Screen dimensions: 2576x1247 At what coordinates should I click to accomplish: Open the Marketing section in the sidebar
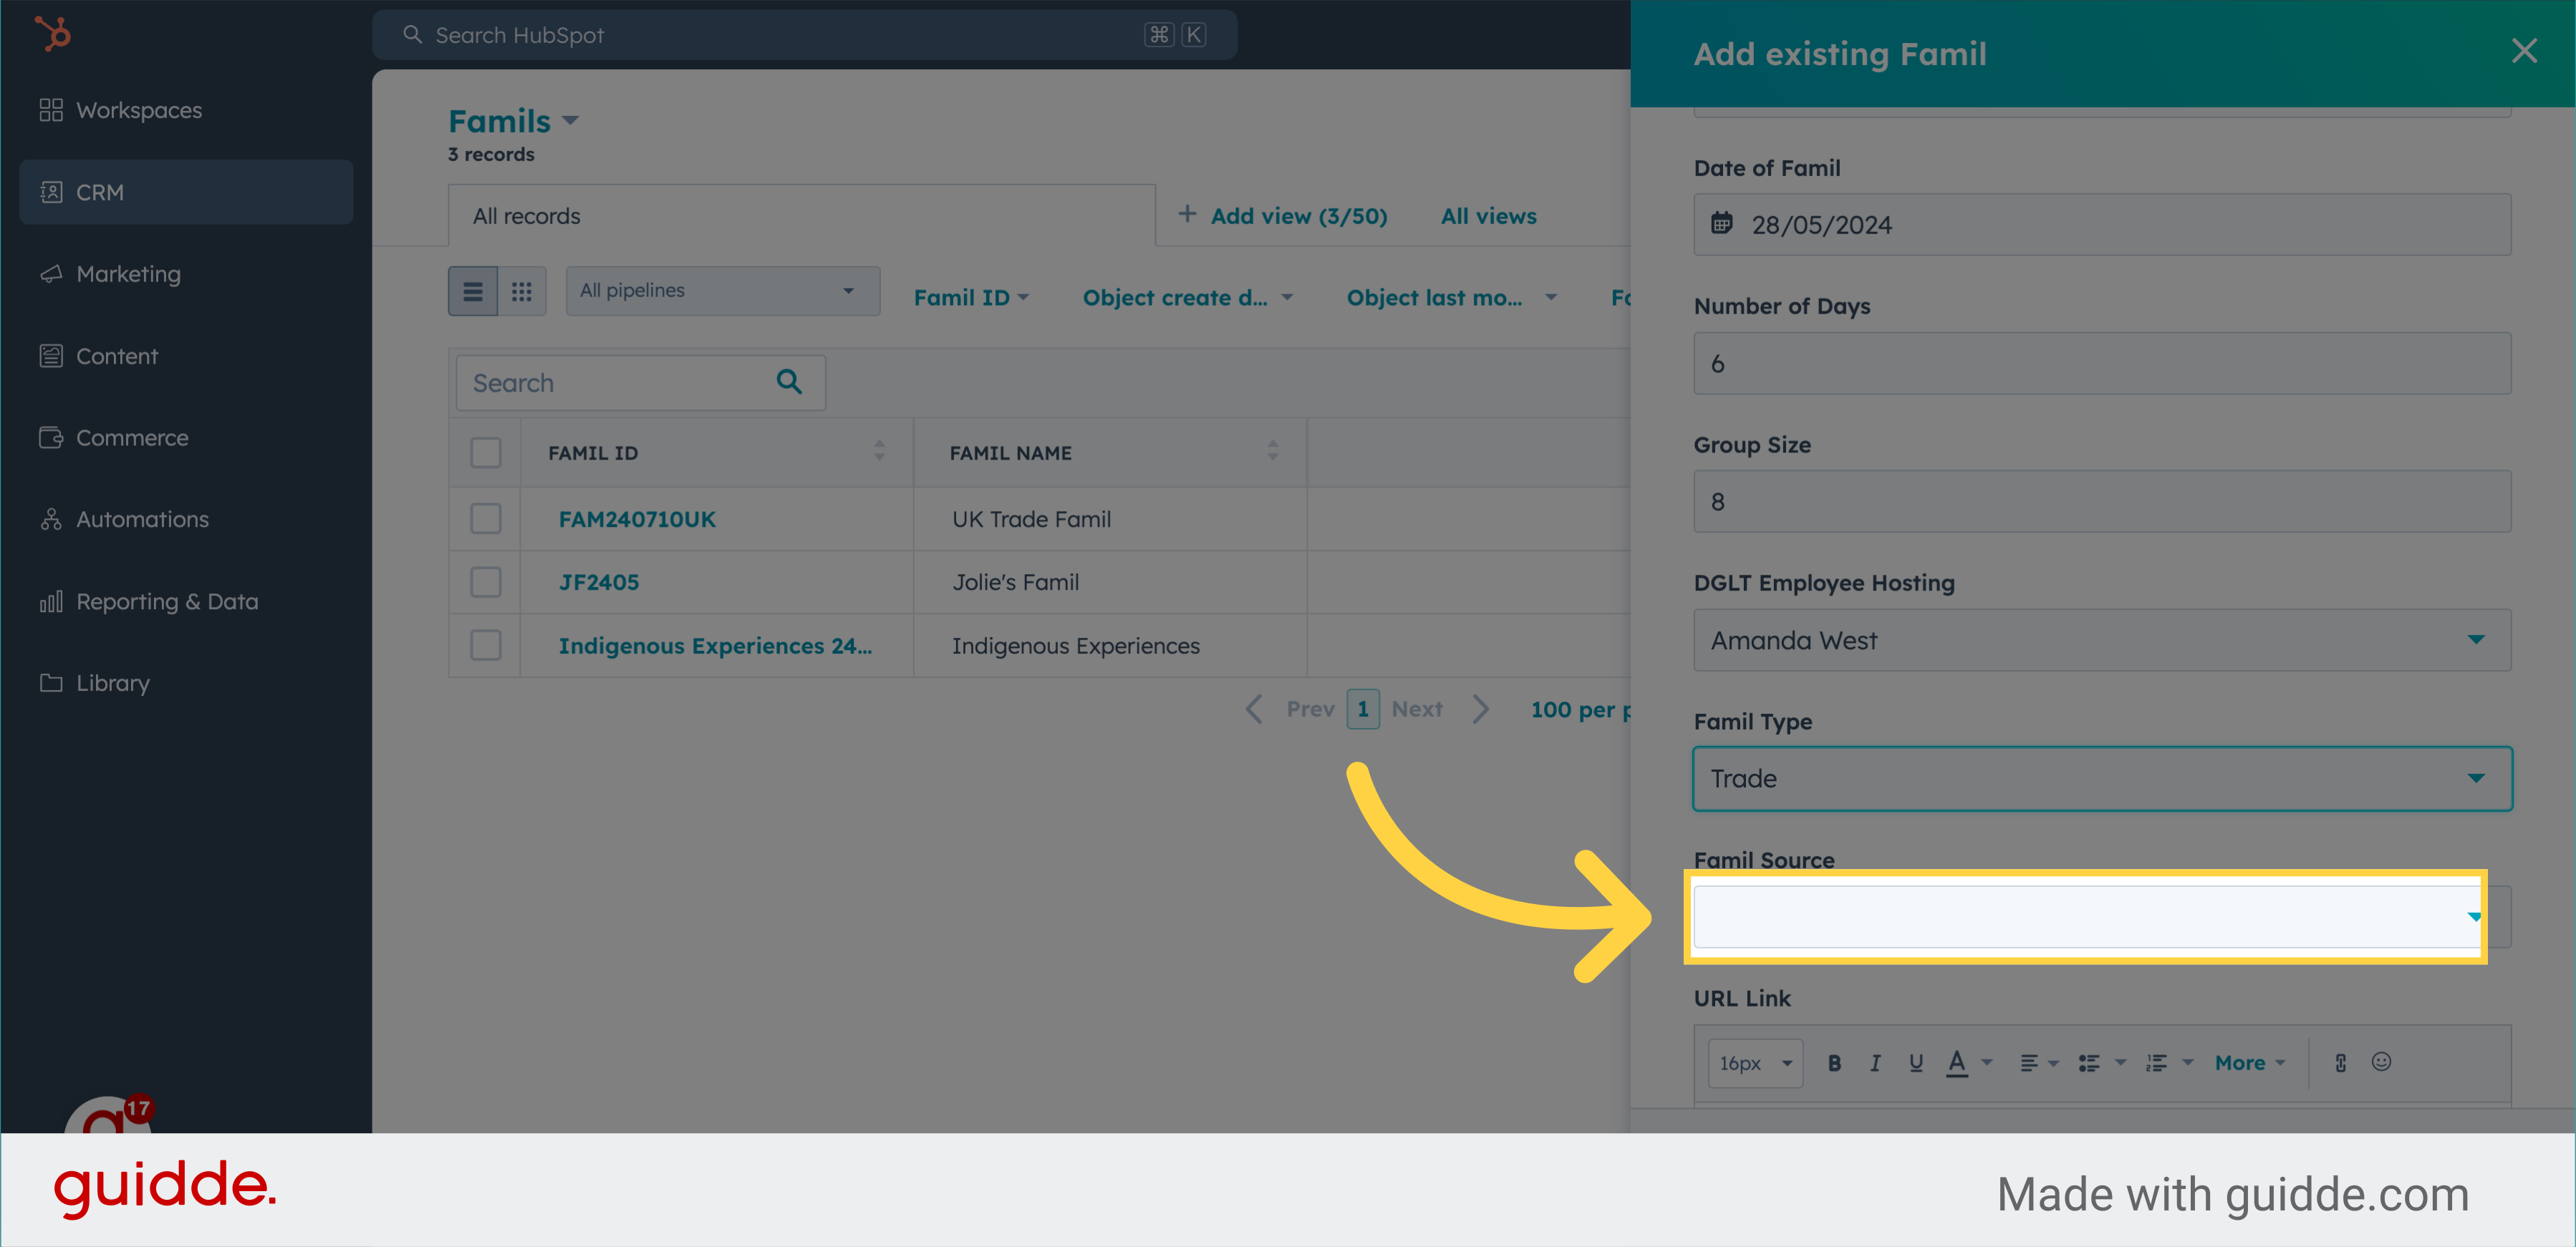pos(127,273)
